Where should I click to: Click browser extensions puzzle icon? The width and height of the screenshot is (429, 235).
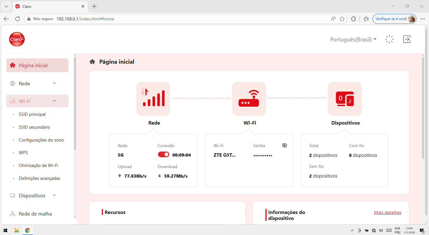pyautogui.click(x=353, y=19)
